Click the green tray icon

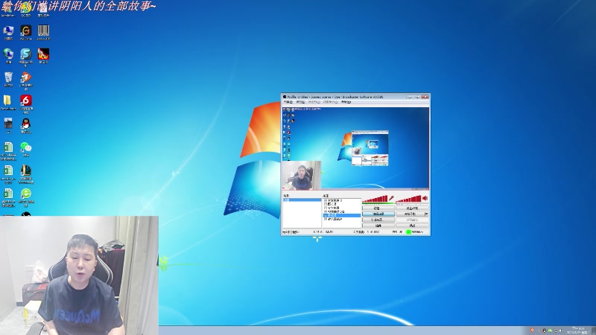(x=550, y=331)
